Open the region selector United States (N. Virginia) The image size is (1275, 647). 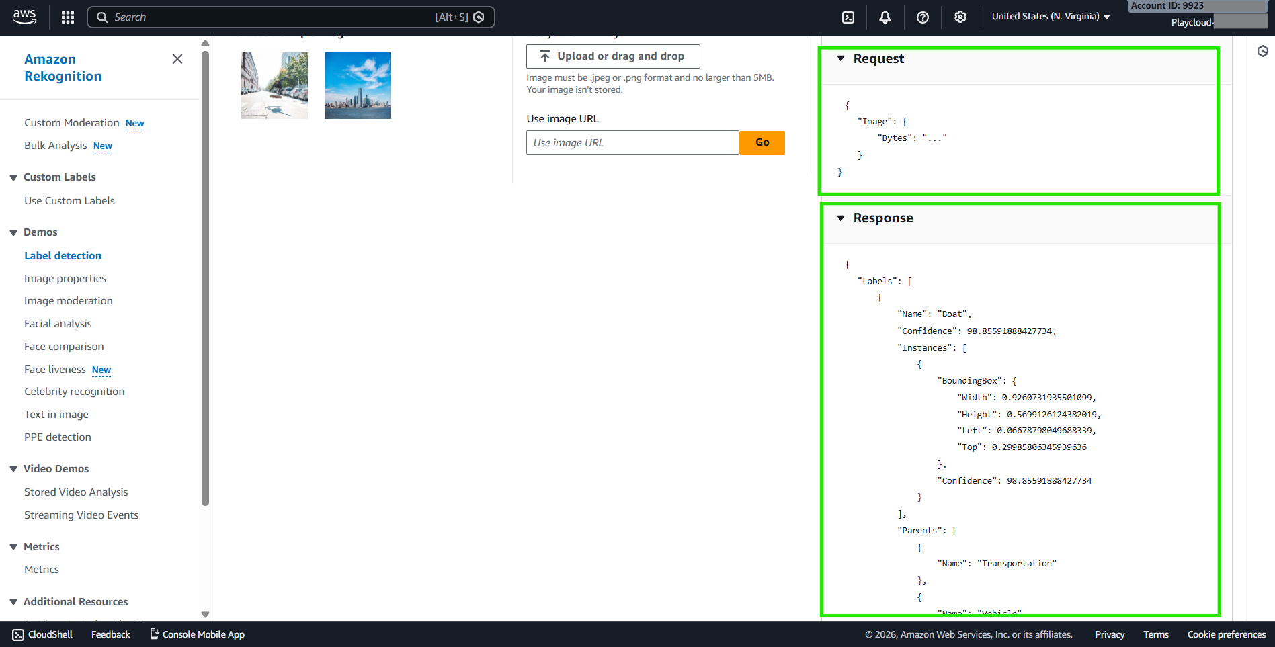(x=1051, y=17)
